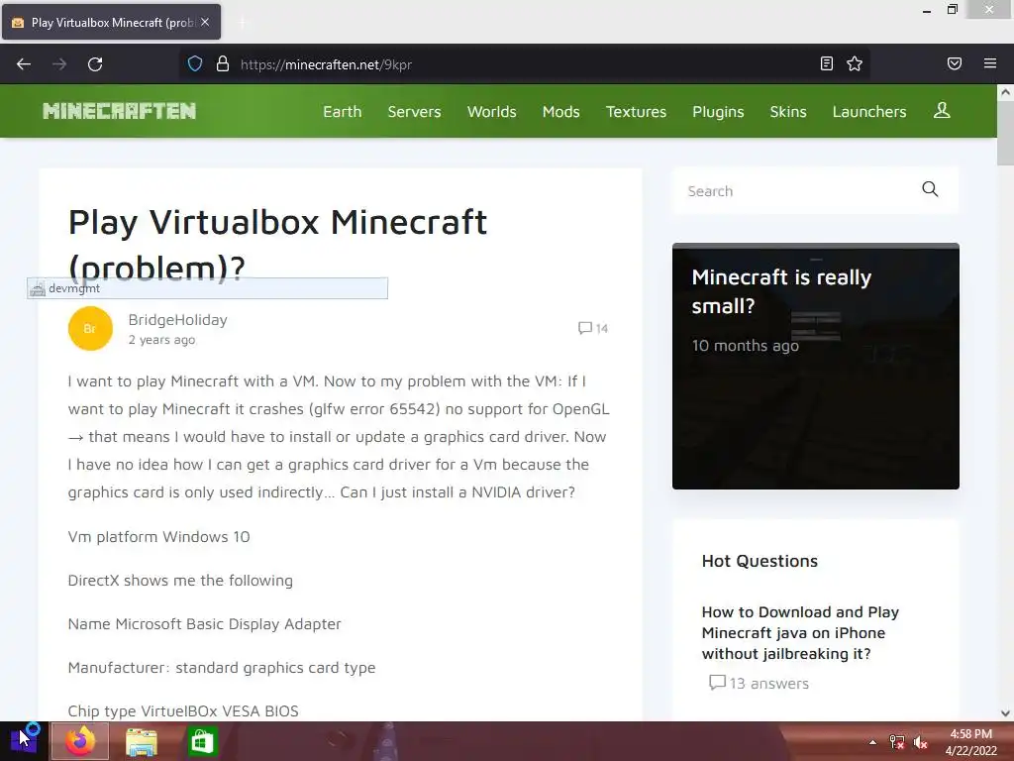The height and width of the screenshot is (761, 1014).
Task: Open Microsoft Store from taskbar
Action: [x=201, y=741]
